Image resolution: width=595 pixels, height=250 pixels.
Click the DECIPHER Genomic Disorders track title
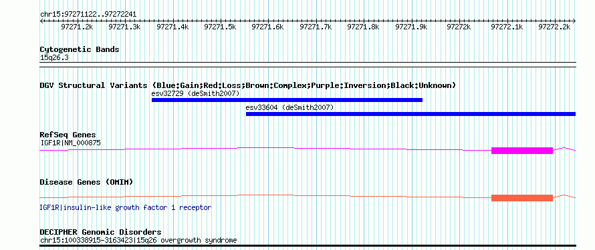pos(100,232)
